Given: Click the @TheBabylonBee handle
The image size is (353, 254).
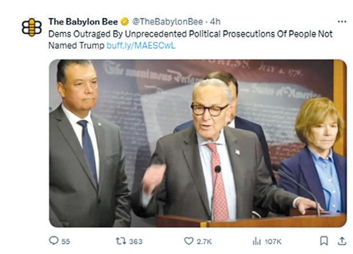Looking at the screenshot, I should (x=168, y=22).
